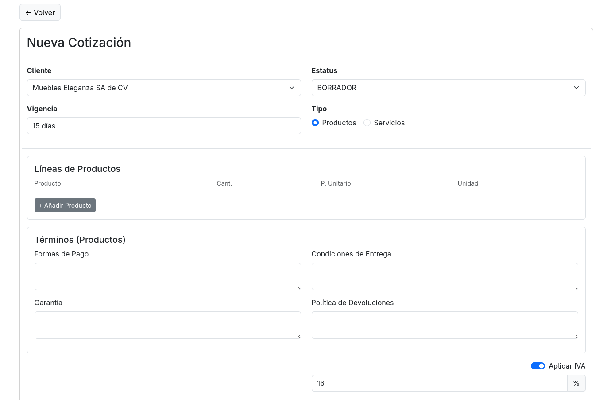The width and height of the screenshot is (599, 400).
Task: Click the Formas de Pago resize handle
Action: (298, 287)
